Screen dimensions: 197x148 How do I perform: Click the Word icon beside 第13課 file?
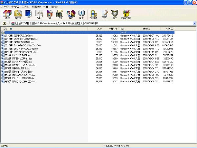pyautogui.click(x=3, y=45)
